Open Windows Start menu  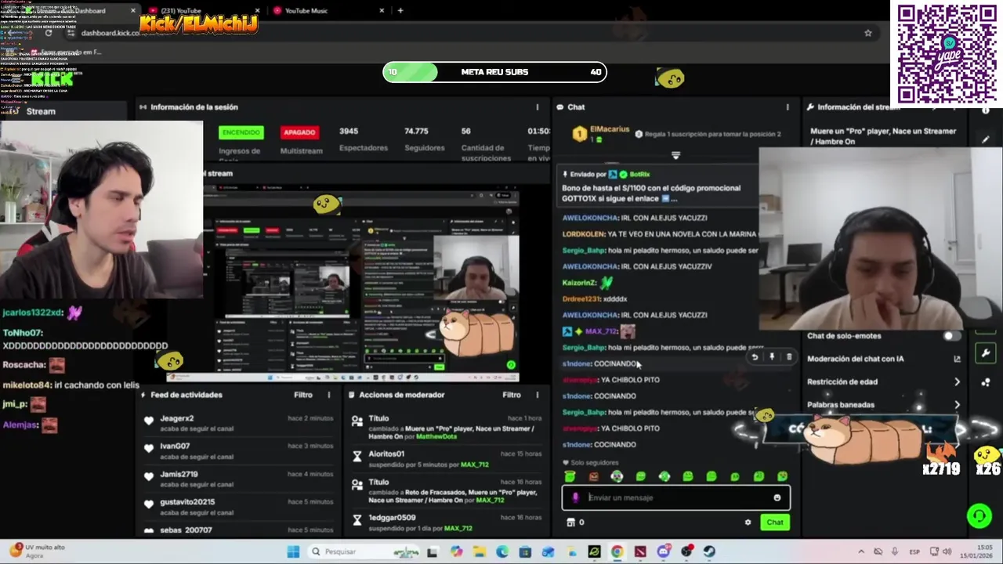pos(293,551)
